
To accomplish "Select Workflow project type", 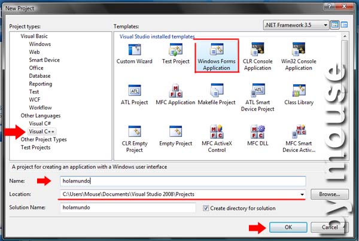I will (x=40, y=108).
